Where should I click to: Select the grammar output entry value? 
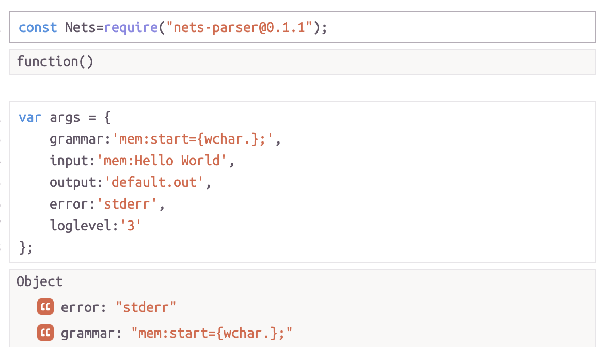(212, 333)
